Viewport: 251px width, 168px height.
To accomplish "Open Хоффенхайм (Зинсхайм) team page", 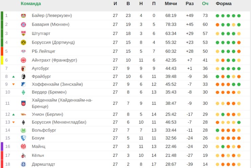I will 57,84.
